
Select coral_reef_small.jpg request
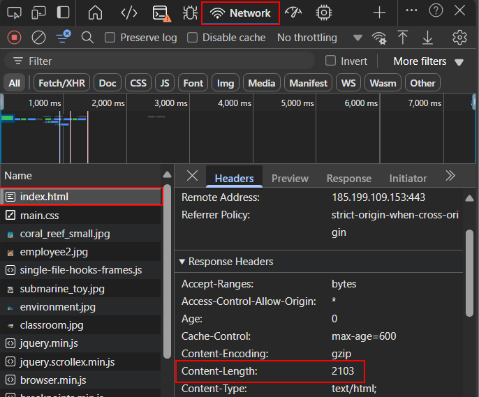[x=81, y=234]
